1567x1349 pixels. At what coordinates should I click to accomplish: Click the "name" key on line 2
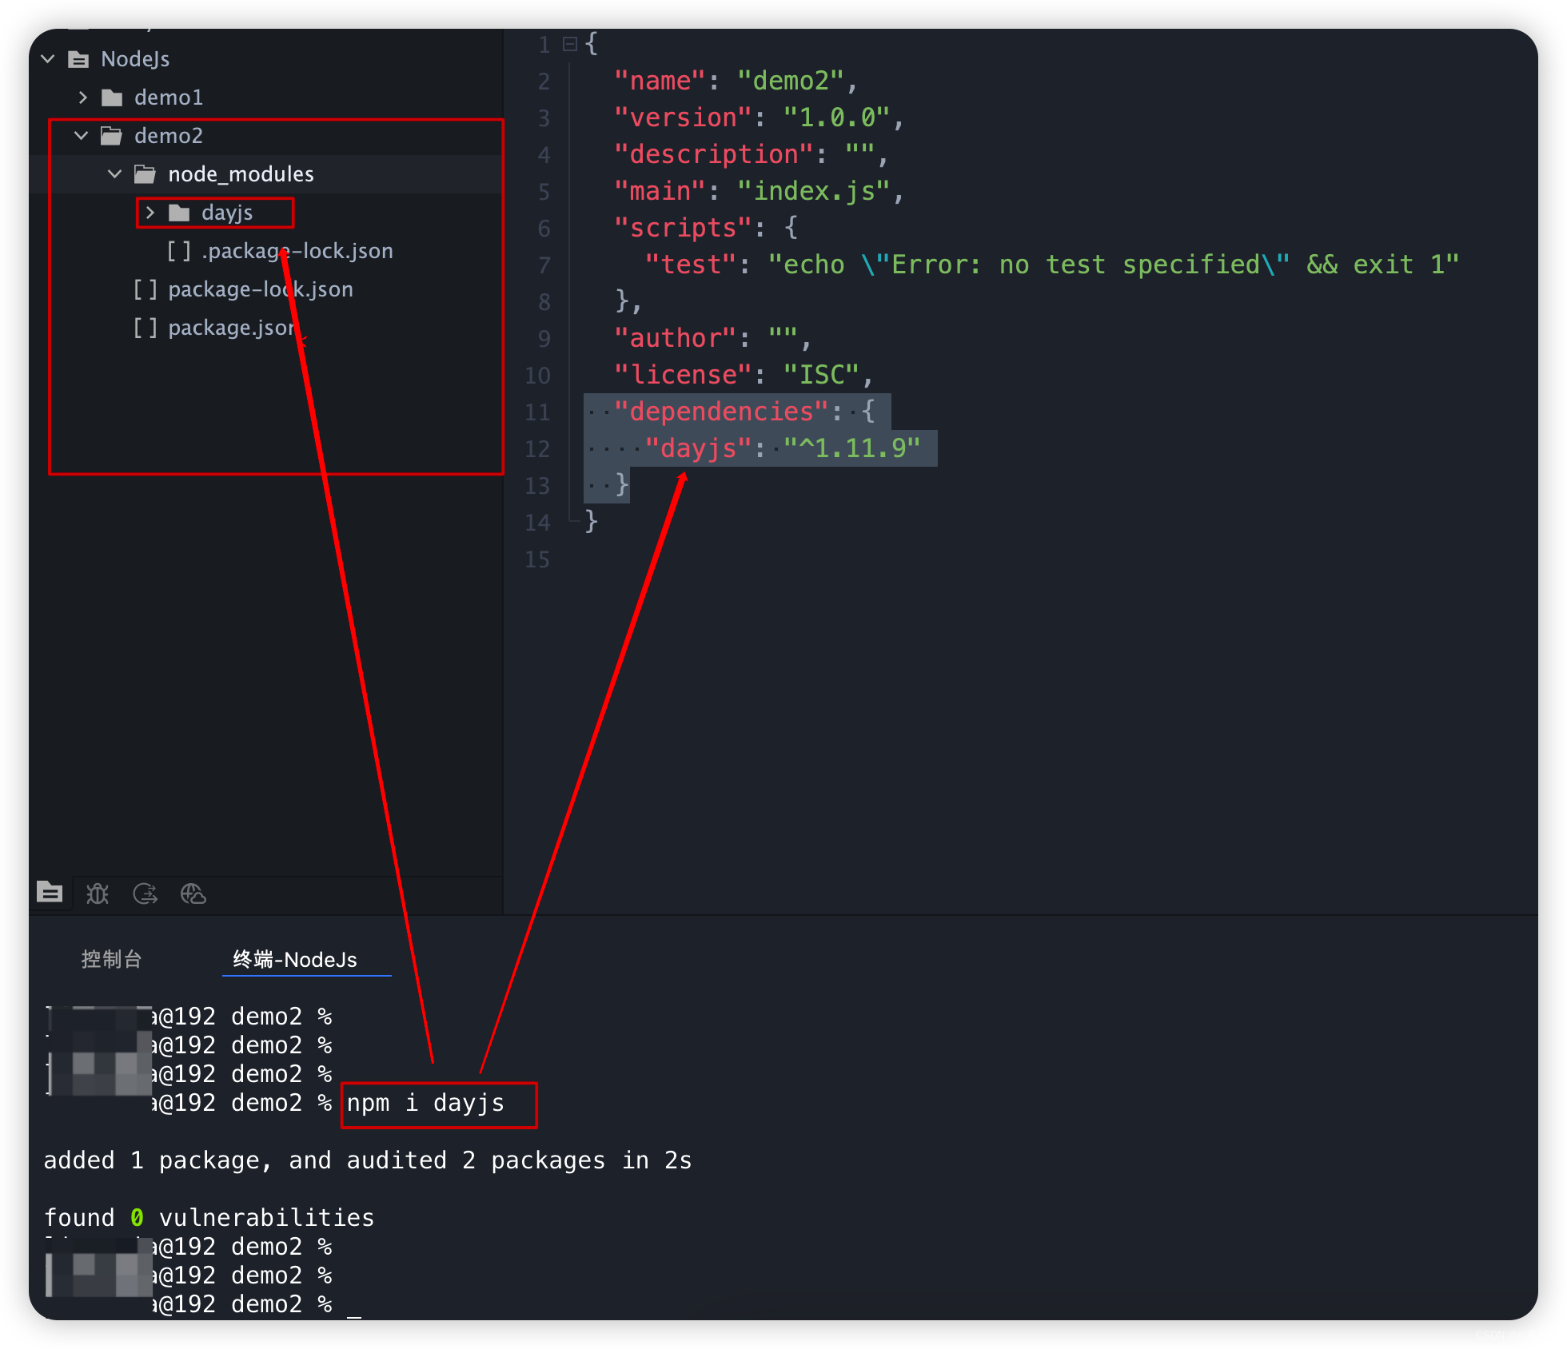point(660,81)
